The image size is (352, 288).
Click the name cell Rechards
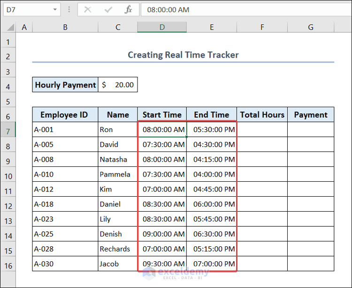pos(118,249)
